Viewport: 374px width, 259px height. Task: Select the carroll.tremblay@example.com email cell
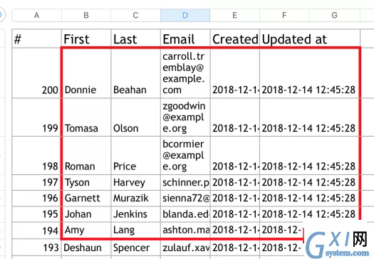click(x=185, y=73)
